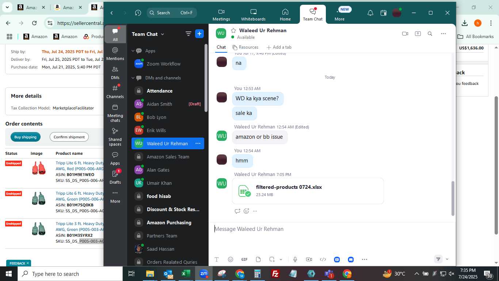Open the Zoom Workflow app chat
499x281 pixels.
tap(168, 64)
